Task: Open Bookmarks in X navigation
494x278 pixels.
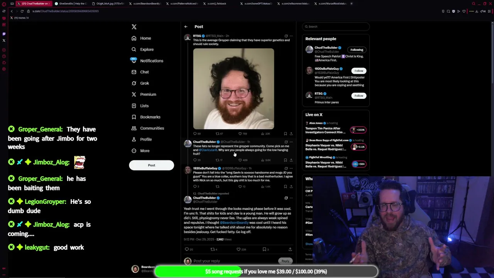Action: 146,117
